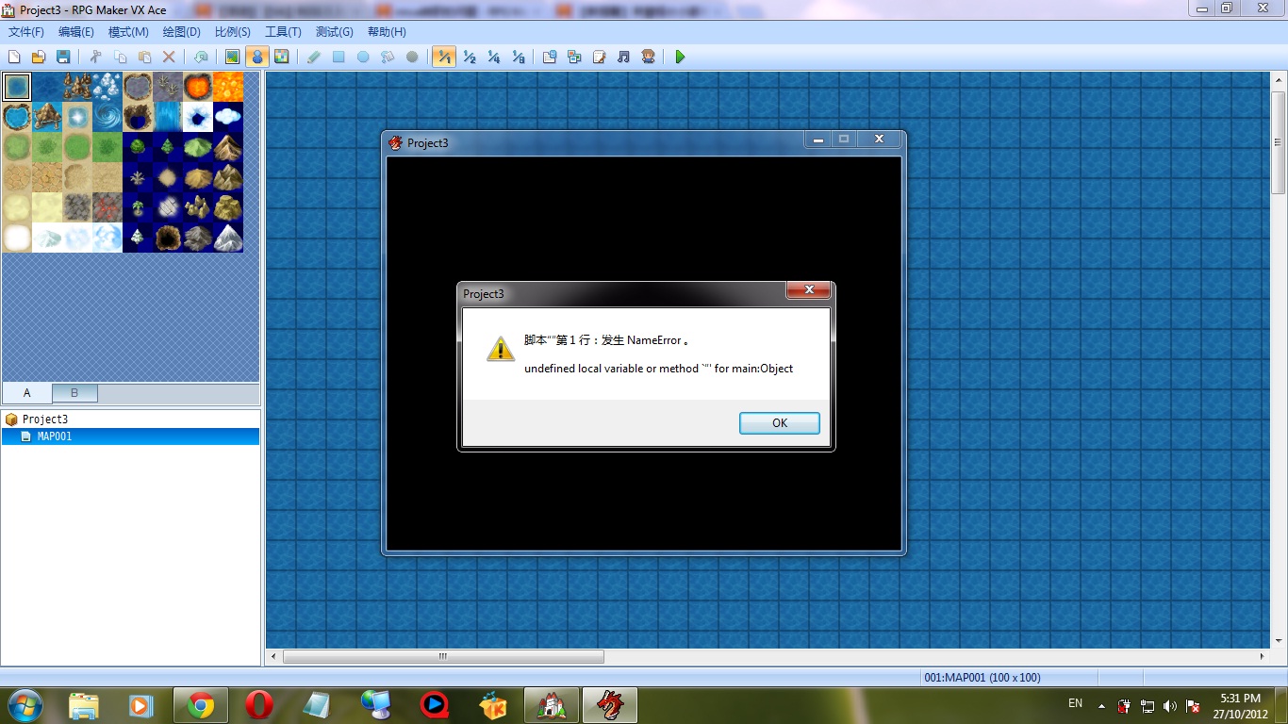Click the Copy toolbar icon
The width and height of the screenshot is (1288, 724).
coord(120,57)
